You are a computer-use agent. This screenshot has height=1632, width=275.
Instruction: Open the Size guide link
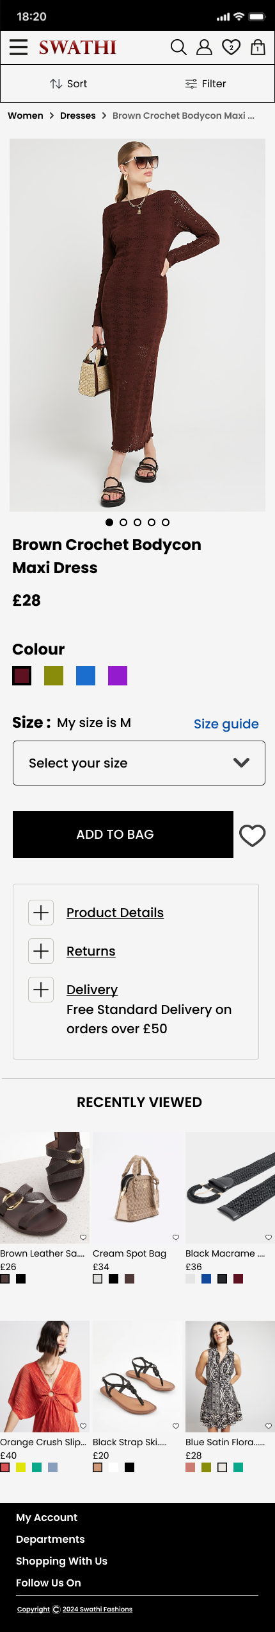point(226,724)
